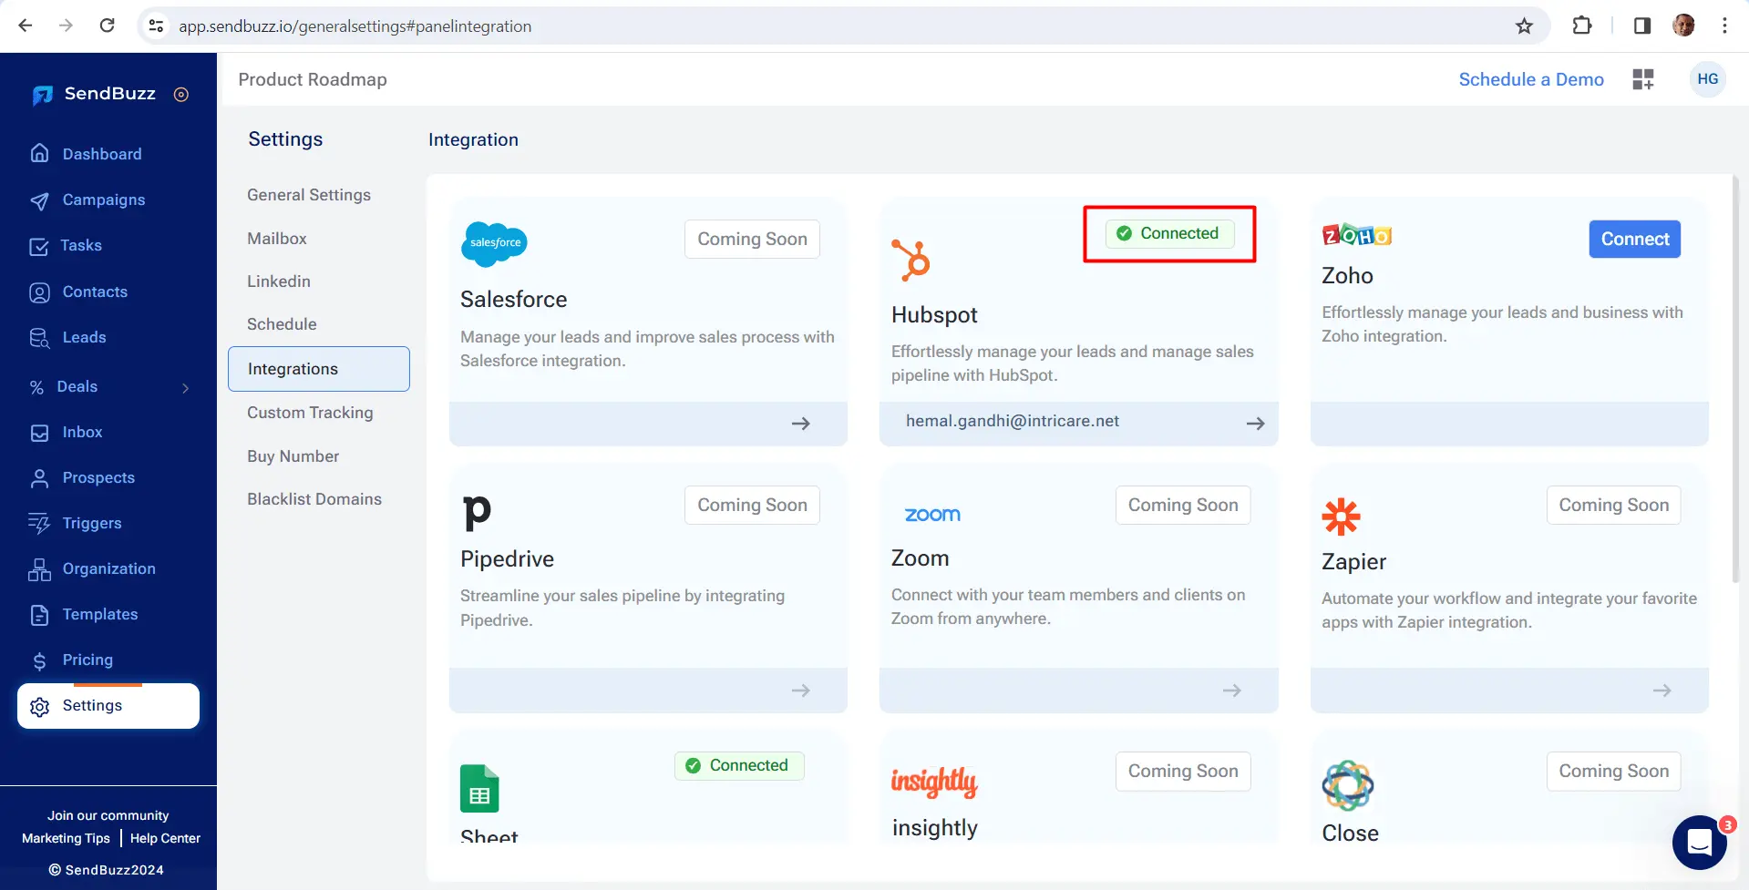Click the Leads database icon
This screenshot has width=1749, height=890.
pos(39,338)
